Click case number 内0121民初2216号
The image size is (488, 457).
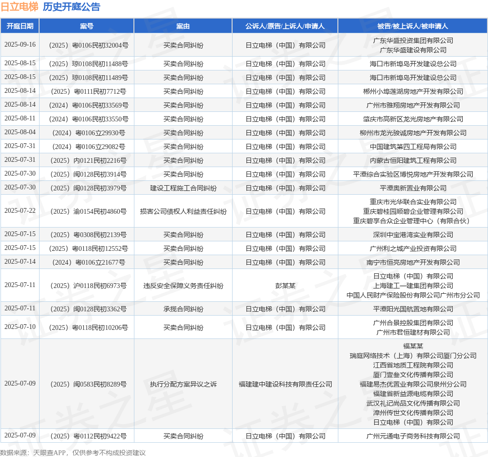click(89, 161)
